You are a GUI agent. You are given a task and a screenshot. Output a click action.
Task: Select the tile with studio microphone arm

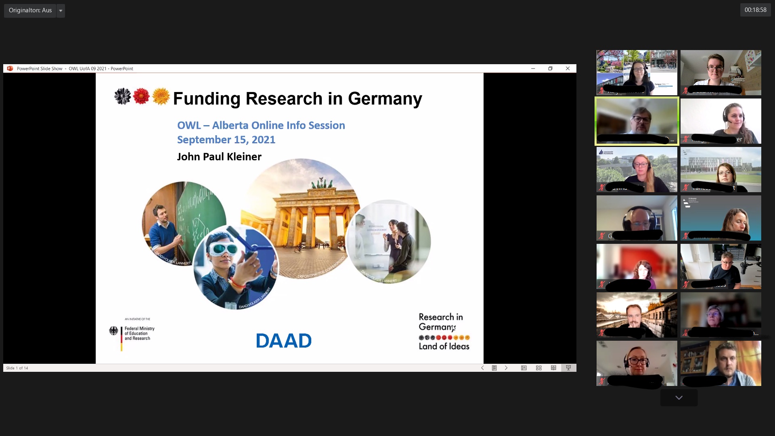click(721, 266)
